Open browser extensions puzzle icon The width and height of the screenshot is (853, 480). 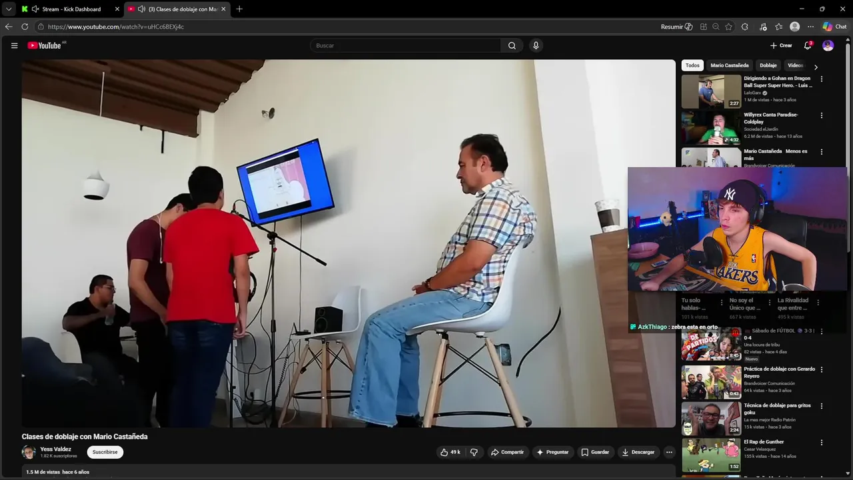[x=744, y=27]
